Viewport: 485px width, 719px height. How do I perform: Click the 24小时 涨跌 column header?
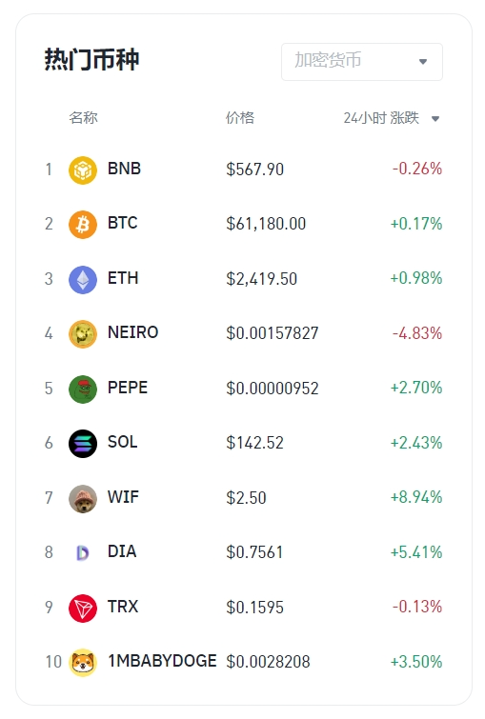[381, 118]
